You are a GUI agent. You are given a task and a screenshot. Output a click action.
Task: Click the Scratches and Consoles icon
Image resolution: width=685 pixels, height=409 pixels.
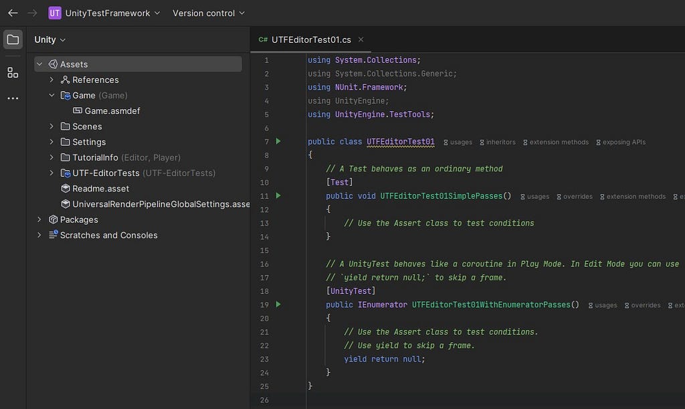[54, 235]
